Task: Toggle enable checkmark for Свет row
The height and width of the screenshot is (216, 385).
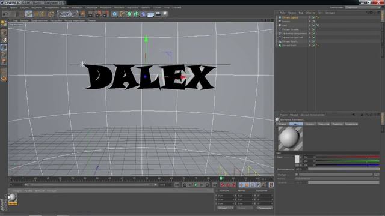Action: click(314, 25)
